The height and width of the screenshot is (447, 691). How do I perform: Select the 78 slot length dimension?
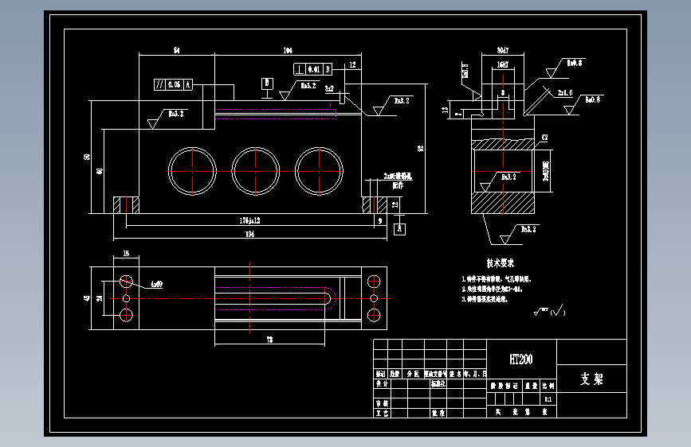point(269,340)
